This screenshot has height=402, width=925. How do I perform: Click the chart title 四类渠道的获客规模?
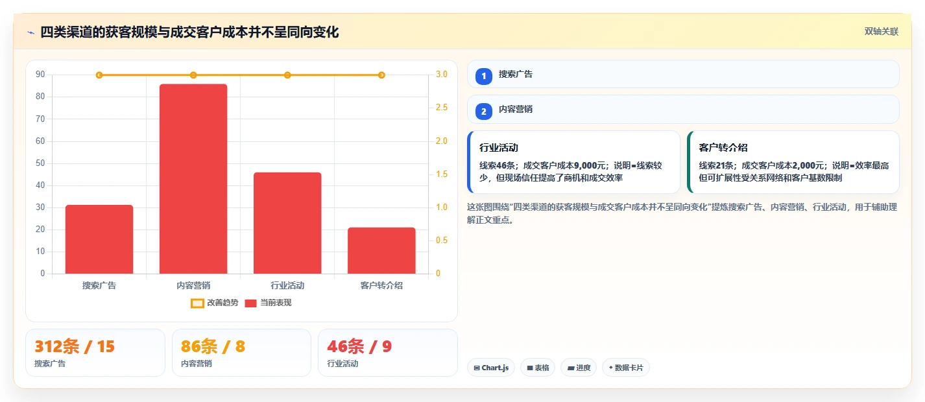[189, 32]
